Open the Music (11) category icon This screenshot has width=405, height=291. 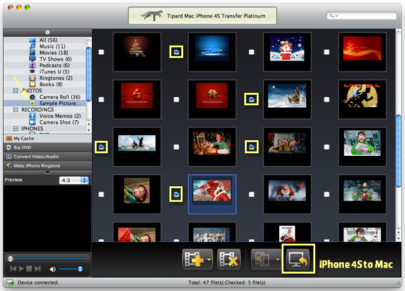[32, 46]
